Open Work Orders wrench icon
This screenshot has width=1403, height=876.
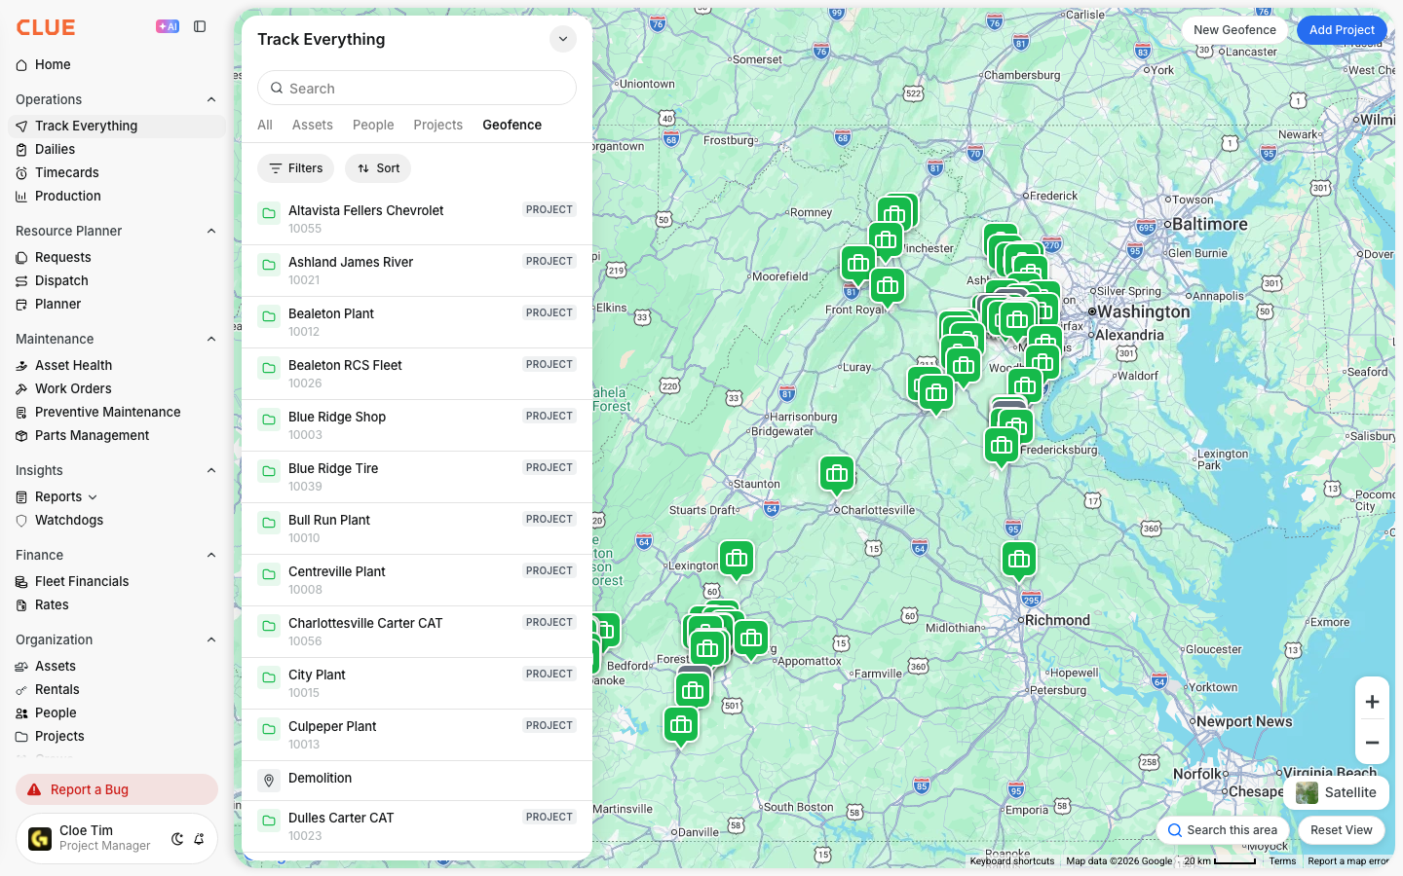click(21, 388)
